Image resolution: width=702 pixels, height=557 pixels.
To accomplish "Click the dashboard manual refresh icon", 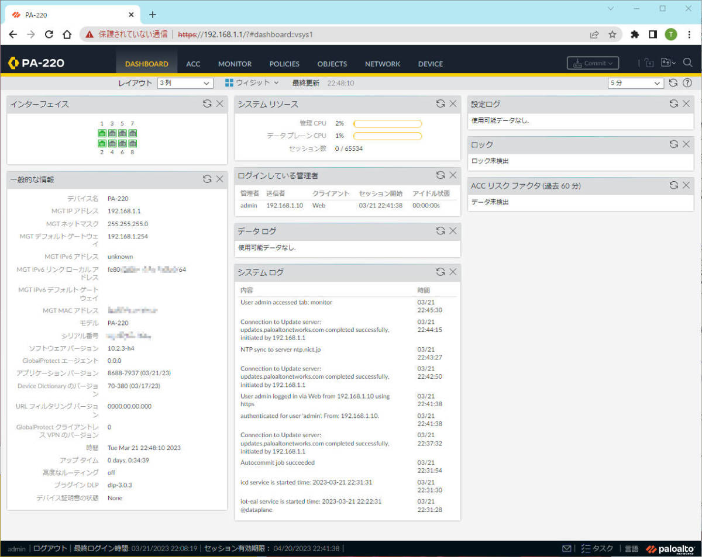I will tap(673, 83).
